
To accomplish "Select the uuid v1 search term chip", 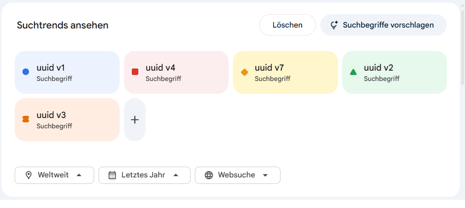I will tap(67, 72).
